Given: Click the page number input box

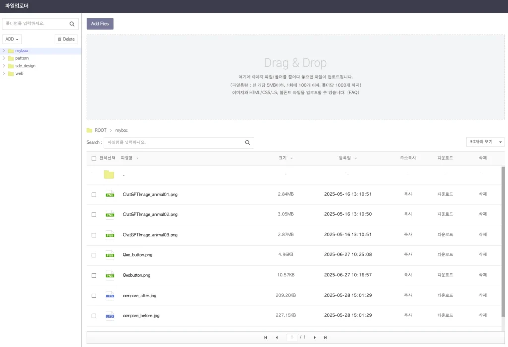Looking at the screenshot, I should (x=292, y=337).
